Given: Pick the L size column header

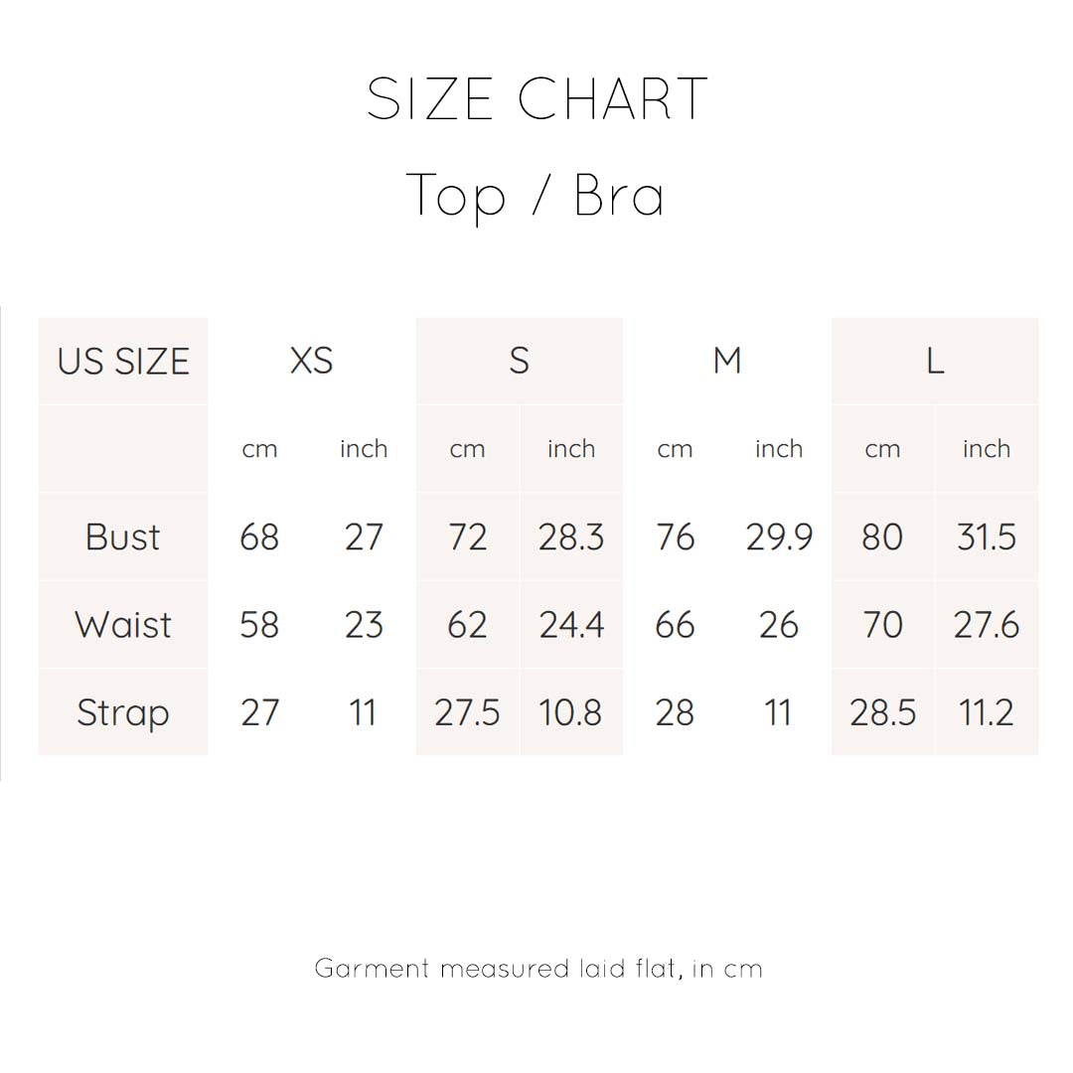Looking at the screenshot, I should pyautogui.click(x=935, y=361).
